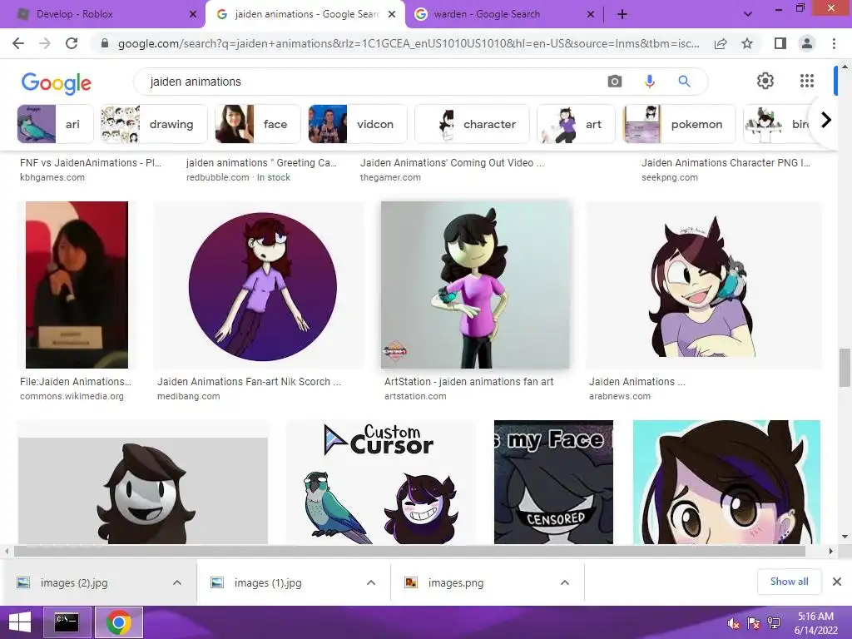
Task: Go back to the previous page
Action: tap(18, 43)
